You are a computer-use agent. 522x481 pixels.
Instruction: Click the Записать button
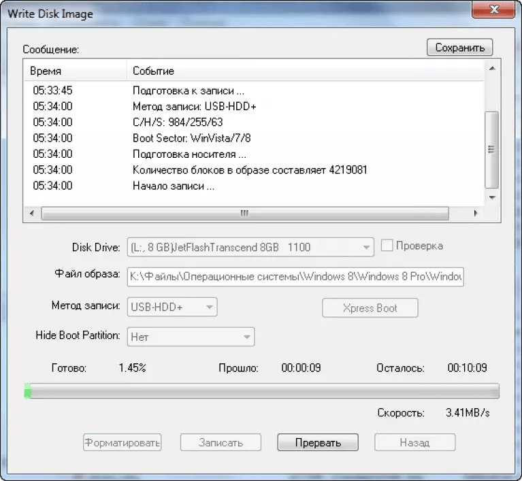pyautogui.click(x=221, y=442)
